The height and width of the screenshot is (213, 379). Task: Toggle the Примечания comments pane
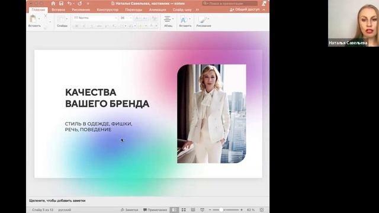pyautogui.click(x=155, y=210)
